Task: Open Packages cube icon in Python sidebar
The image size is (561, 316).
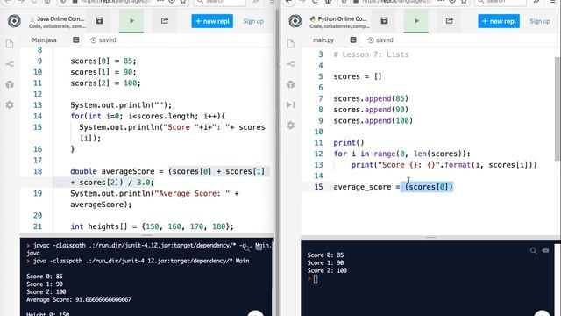Action: [290, 84]
